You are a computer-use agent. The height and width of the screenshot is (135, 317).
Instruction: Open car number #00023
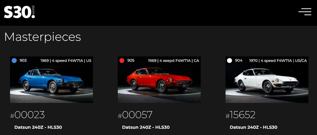28,115
